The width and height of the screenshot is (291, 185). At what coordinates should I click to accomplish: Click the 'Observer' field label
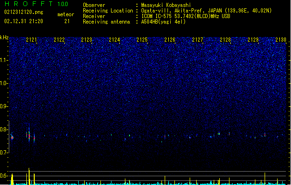tap(94, 5)
